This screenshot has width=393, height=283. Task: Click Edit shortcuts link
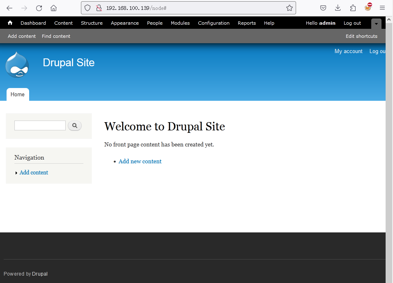(x=361, y=36)
